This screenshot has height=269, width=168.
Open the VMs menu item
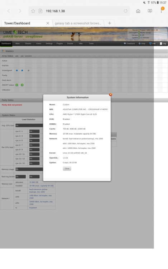81,43
